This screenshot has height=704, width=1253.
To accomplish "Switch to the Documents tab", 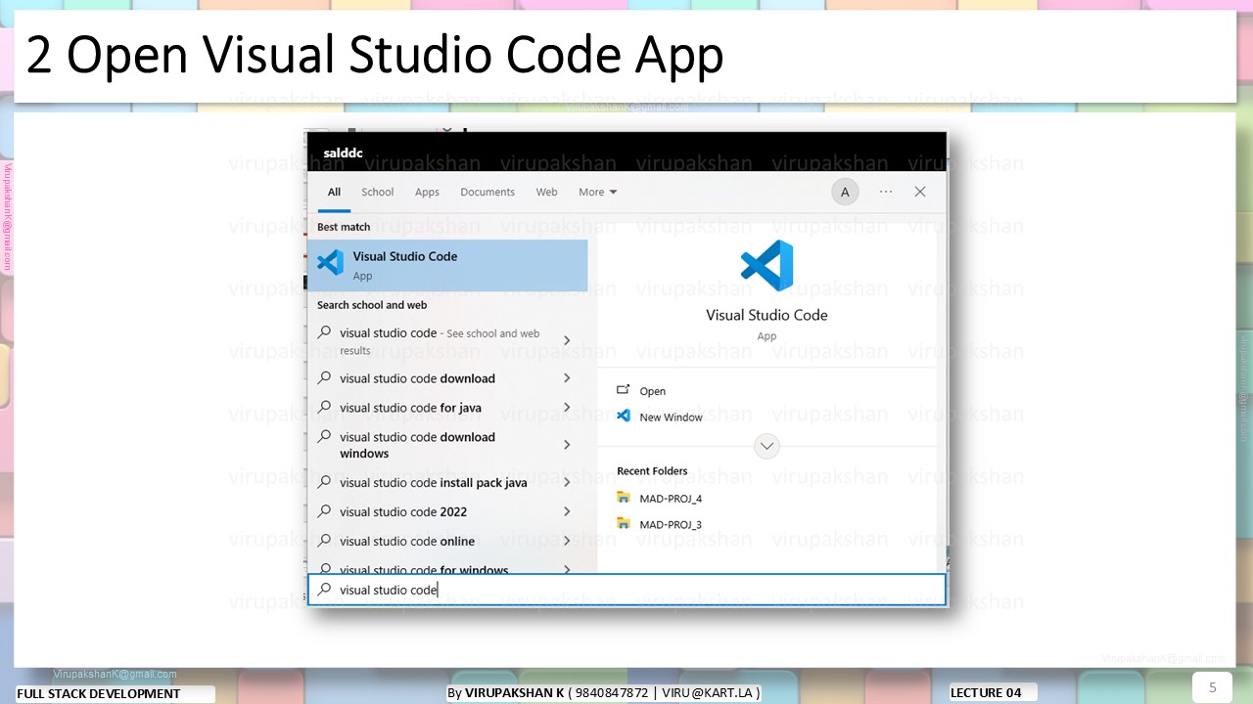I will click(487, 193).
